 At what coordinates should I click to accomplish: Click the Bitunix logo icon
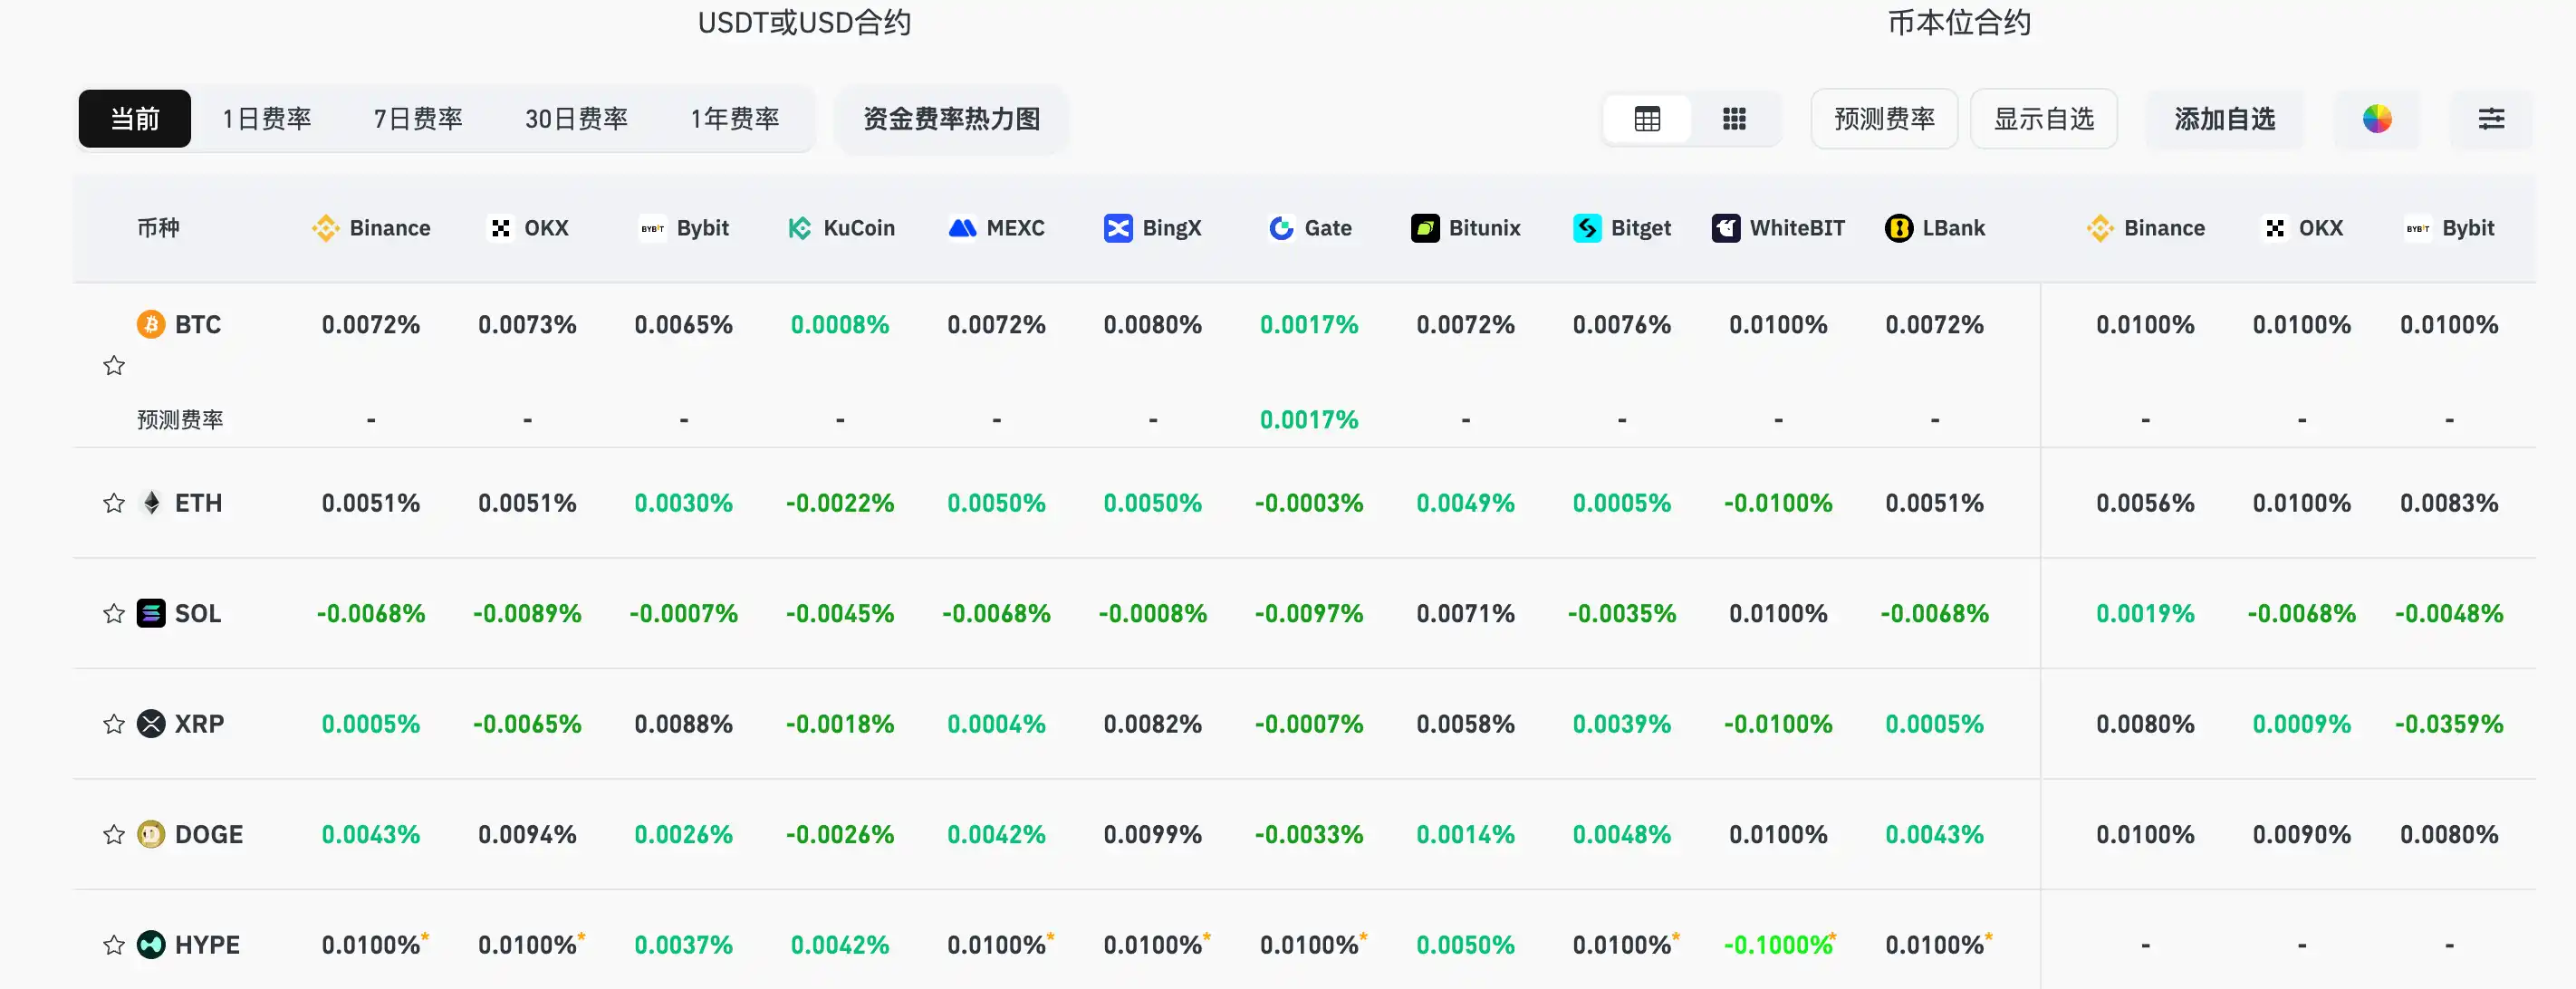[x=1425, y=228]
